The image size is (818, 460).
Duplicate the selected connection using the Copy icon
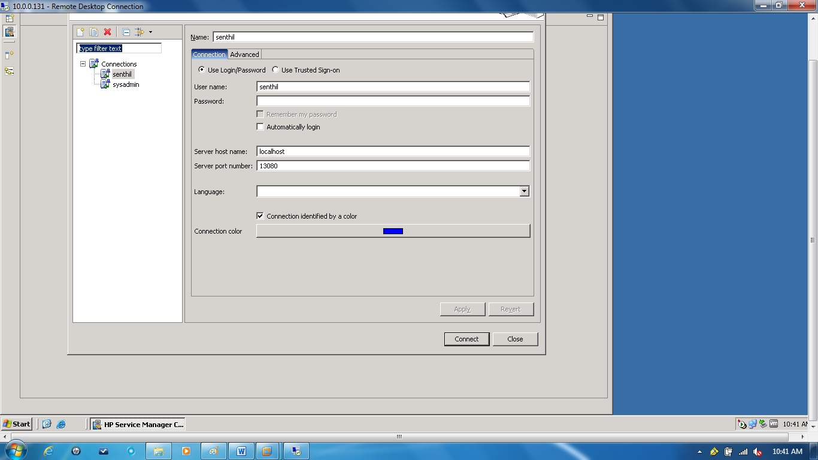tap(93, 32)
